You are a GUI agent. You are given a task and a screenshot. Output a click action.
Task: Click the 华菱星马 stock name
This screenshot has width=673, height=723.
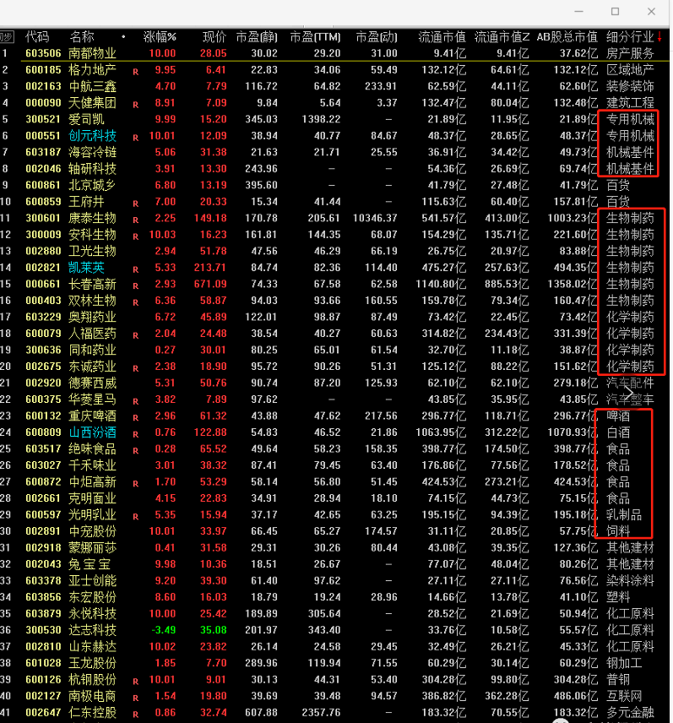[x=92, y=400]
